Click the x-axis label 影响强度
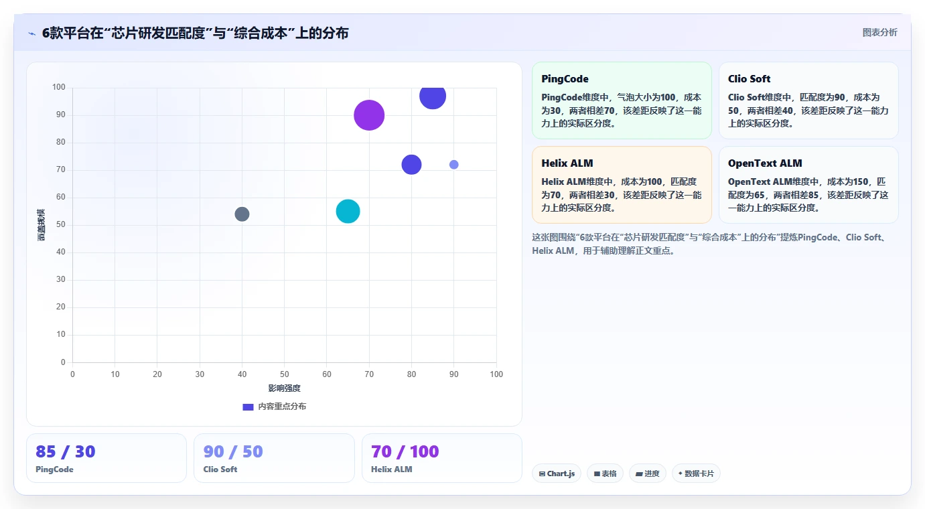 tap(284, 388)
